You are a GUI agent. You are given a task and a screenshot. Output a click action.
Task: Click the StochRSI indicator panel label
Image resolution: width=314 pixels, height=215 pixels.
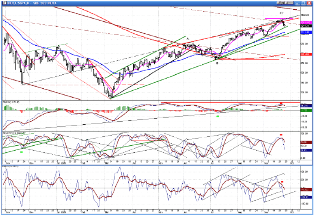click(x=14, y=132)
